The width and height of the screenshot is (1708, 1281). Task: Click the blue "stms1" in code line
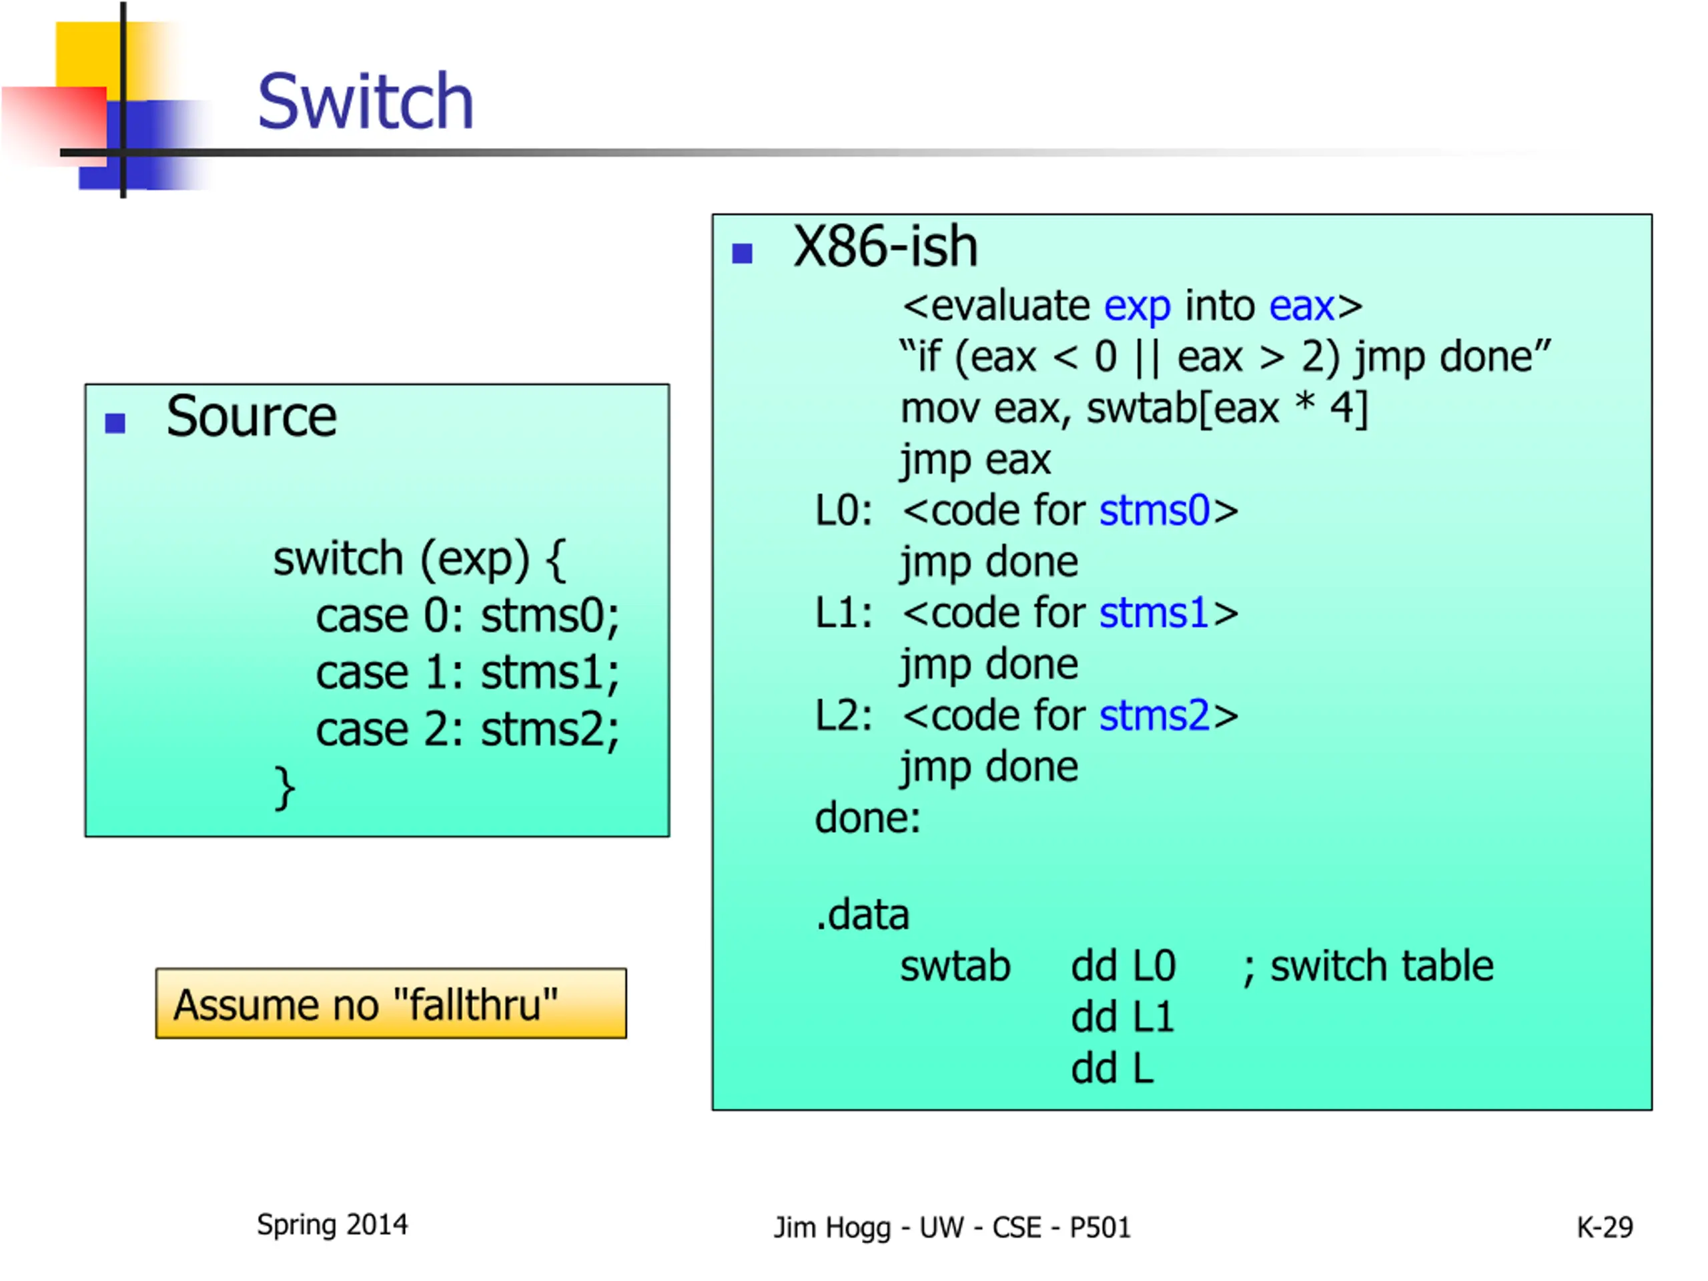pyautogui.click(x=1154, y=614)
